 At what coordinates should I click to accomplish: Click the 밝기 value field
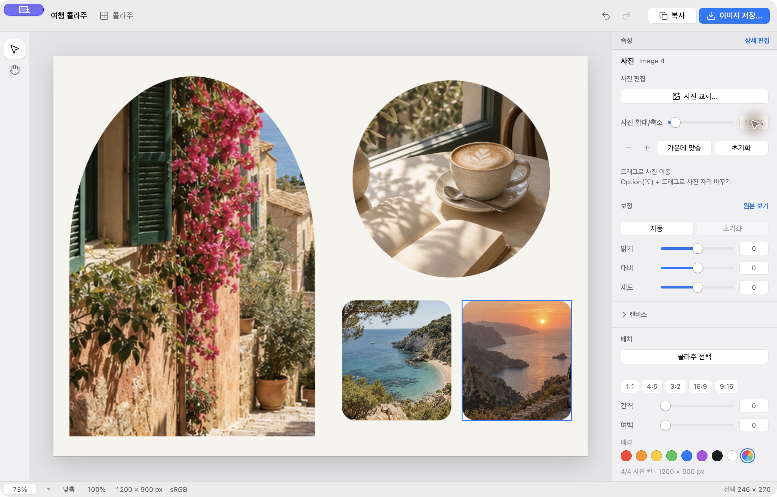(753, 248)
